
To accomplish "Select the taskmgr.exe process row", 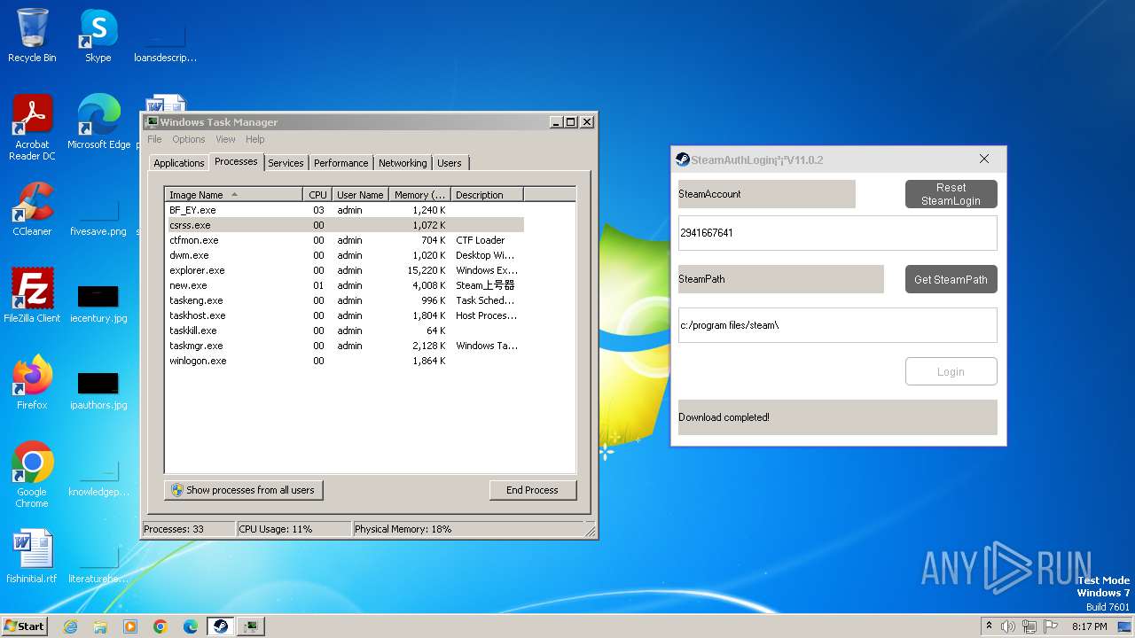I will [x=345, y=346].
